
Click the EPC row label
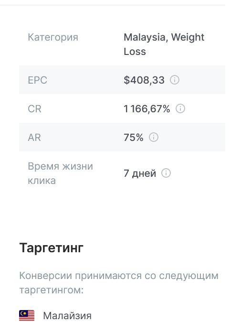(x=37, y=80)
